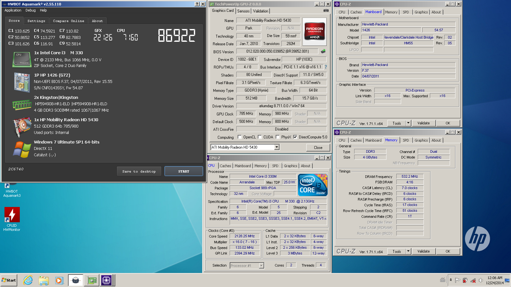Switch to the About tab in Aquamark
The image size is (511, 287).
(x=97, y=21)
